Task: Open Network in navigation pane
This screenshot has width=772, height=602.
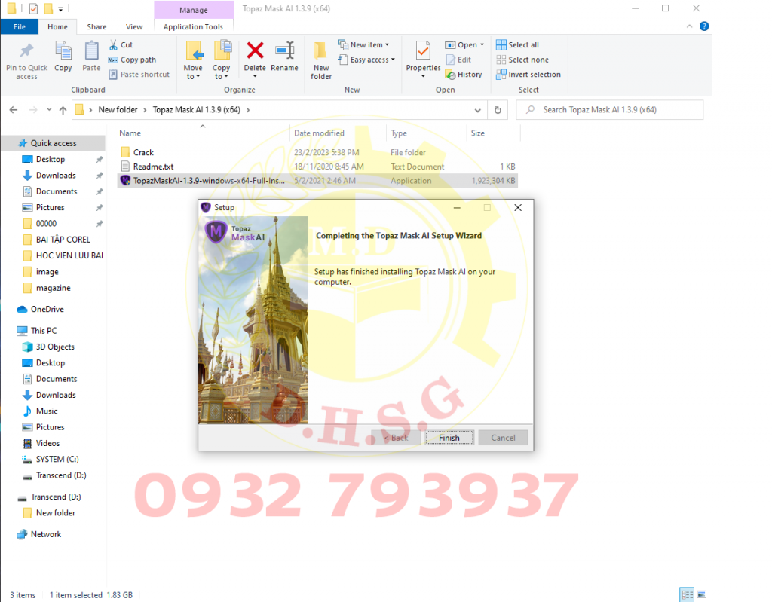Action: 46,534
